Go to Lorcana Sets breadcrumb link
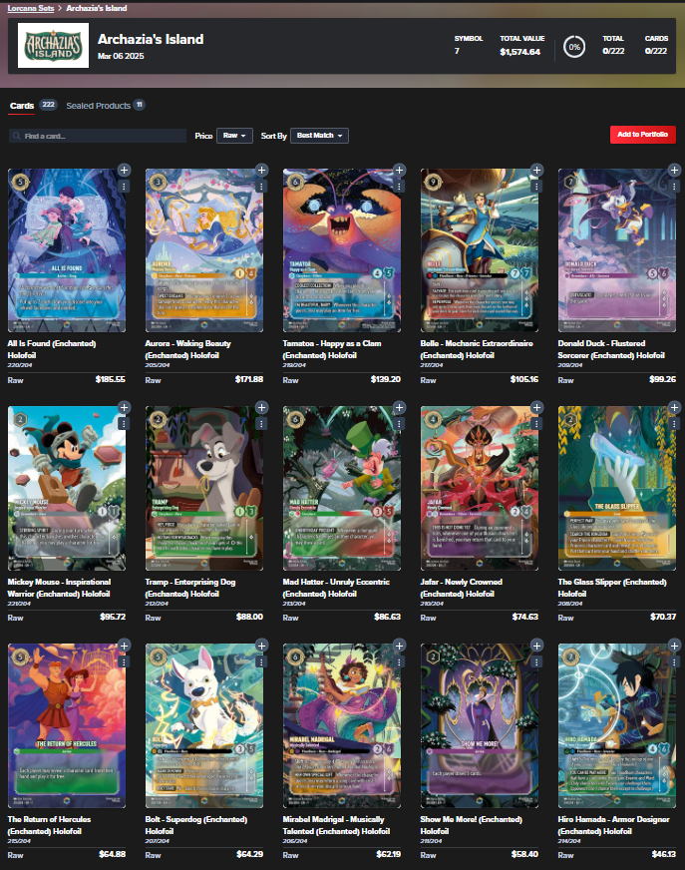The width and height of the screenshot is (685, 870). (x=31, y=8)
